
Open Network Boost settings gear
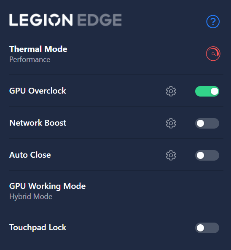click(x=171, y=123)
